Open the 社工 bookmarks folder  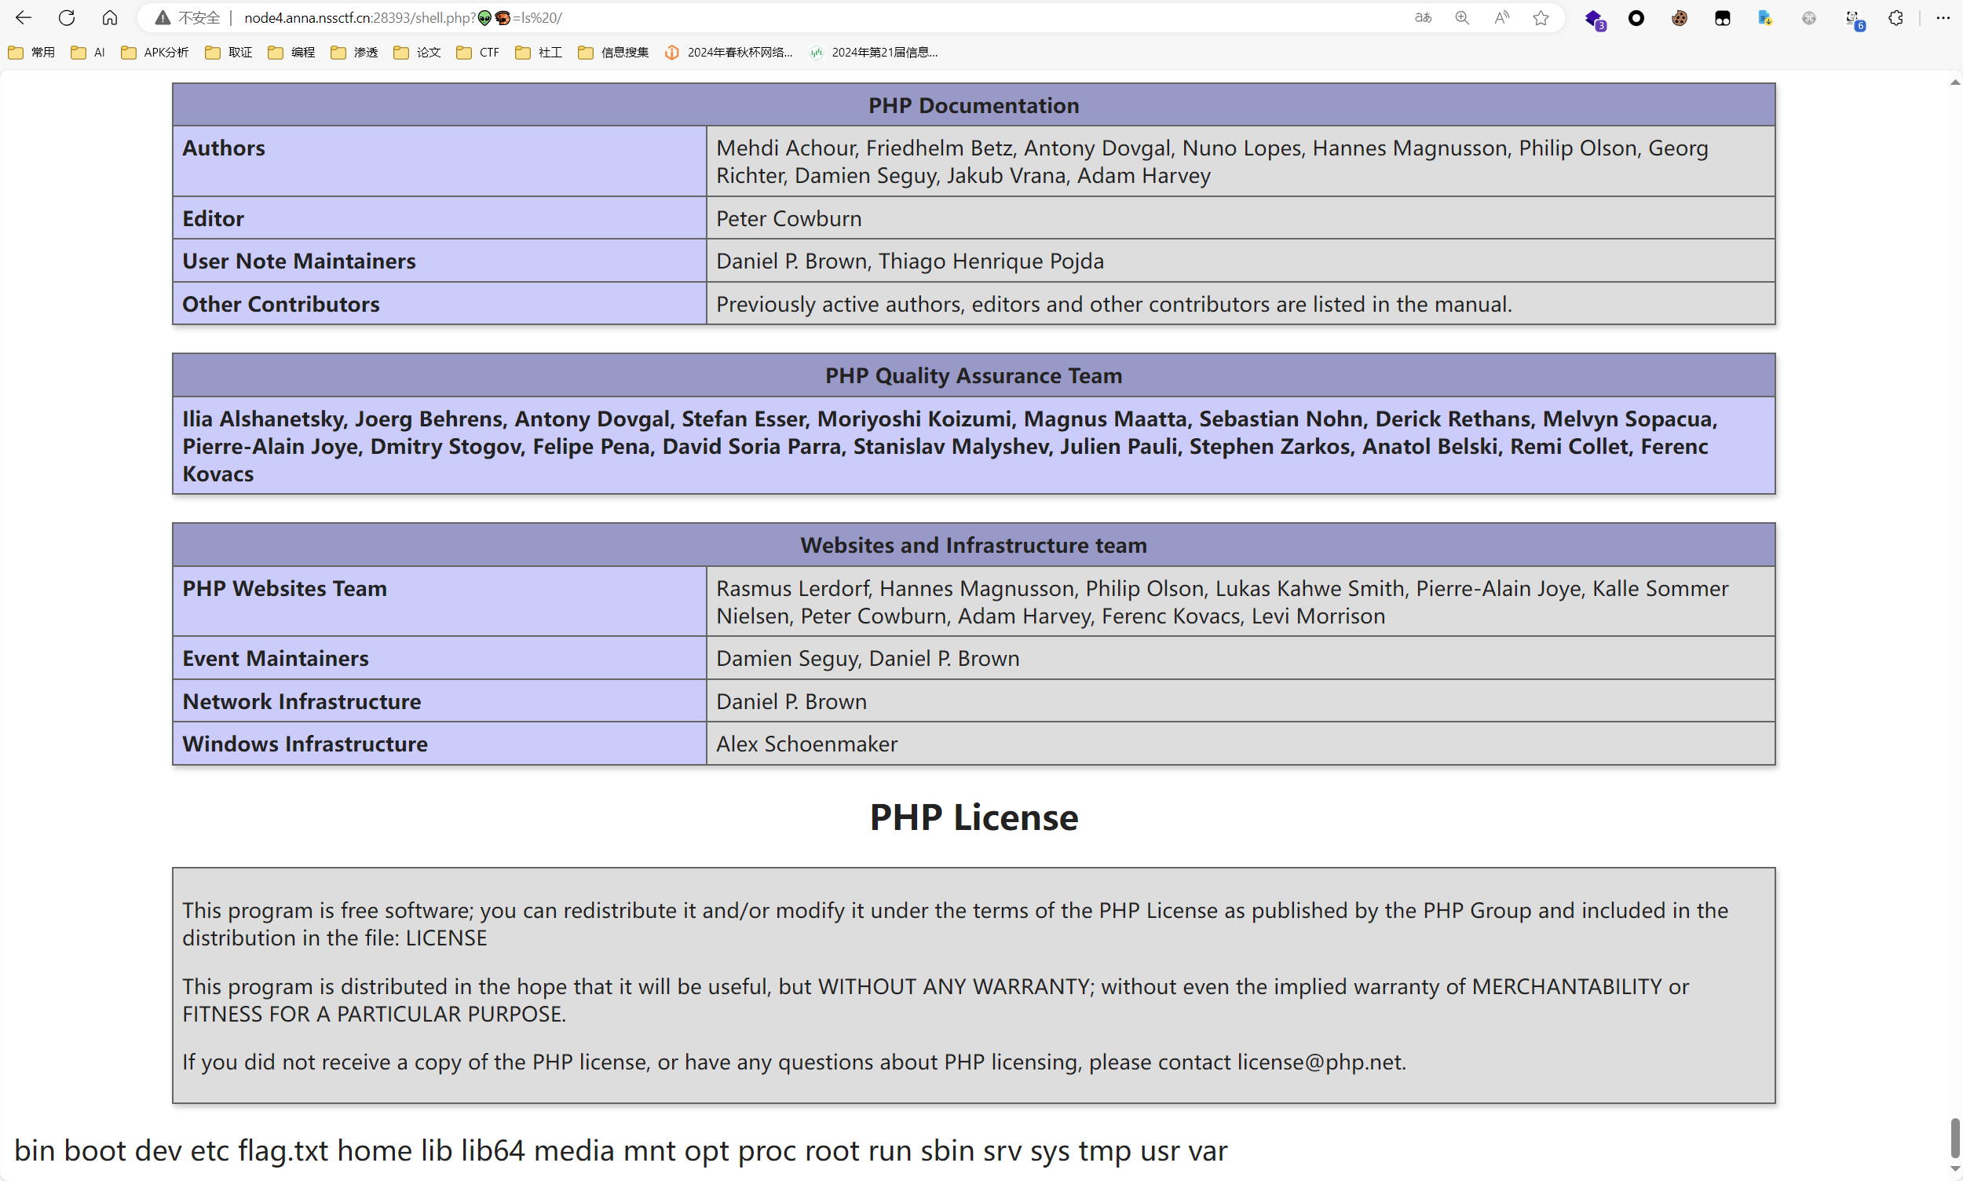pos(539,53)
